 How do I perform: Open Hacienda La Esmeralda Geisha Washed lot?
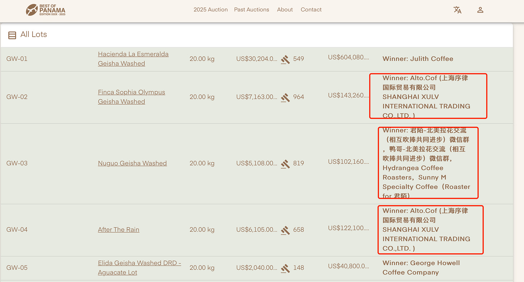(133, 59)
